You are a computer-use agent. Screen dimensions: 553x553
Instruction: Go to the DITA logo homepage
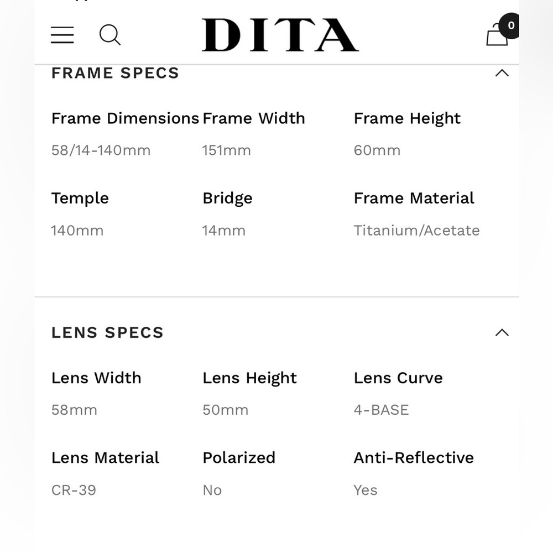pyautogui.click(x=280, y=35)
